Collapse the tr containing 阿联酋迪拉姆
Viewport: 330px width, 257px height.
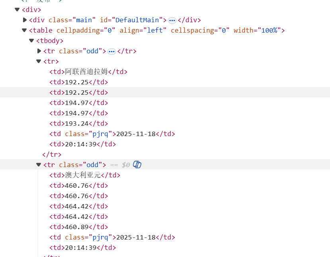point(39,61)
